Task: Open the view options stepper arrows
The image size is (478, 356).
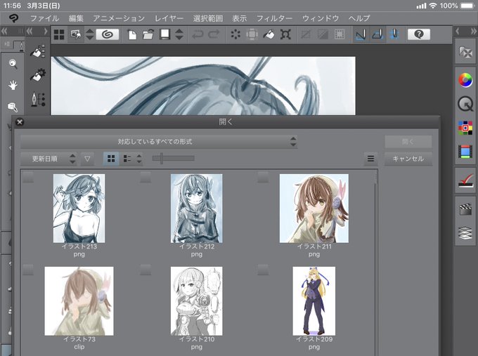Action: (139, 159)
